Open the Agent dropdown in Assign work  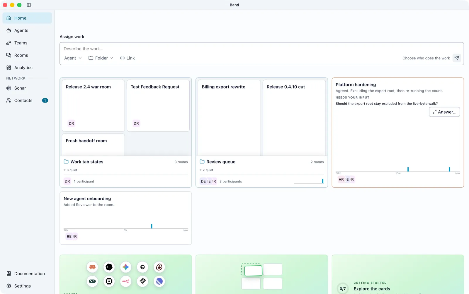click(x=73, y=58)
